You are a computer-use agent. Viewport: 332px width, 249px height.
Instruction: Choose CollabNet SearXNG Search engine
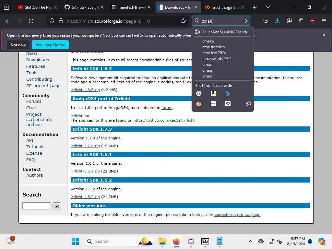(x=222, y=32)
